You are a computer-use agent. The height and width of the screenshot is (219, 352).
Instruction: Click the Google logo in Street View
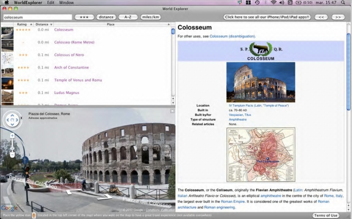pos(9,208)
